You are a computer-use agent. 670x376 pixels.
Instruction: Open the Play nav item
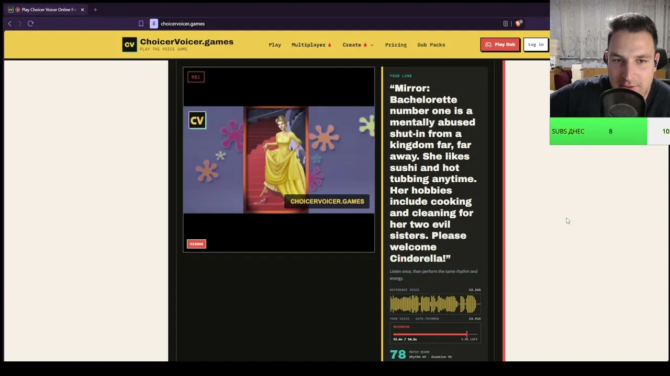pos(275,45)
